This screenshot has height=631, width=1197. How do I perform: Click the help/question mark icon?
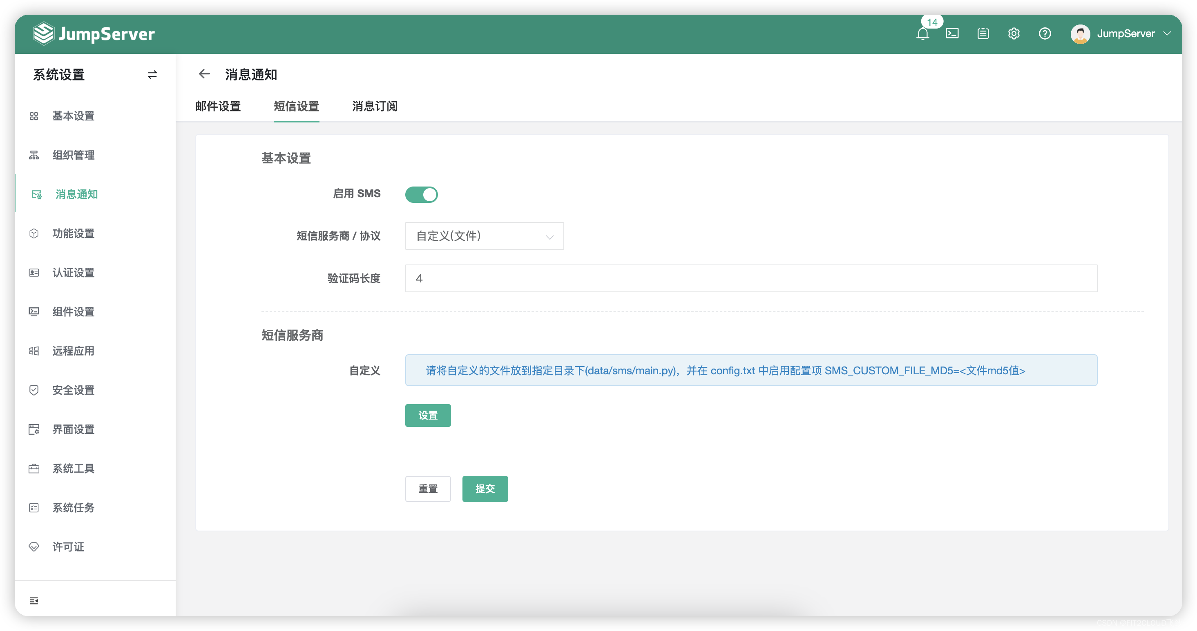(1045, 33)
